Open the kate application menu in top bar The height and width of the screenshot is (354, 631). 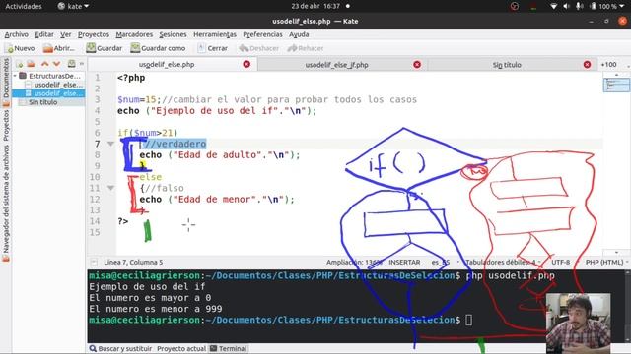click(x=73, y=7)
